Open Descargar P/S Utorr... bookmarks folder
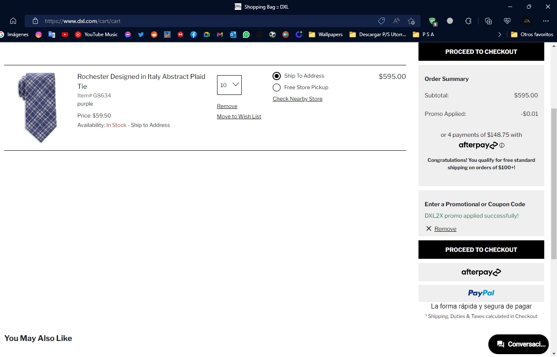The height and width of the screenshot is (357, 557). coord(378,35)
